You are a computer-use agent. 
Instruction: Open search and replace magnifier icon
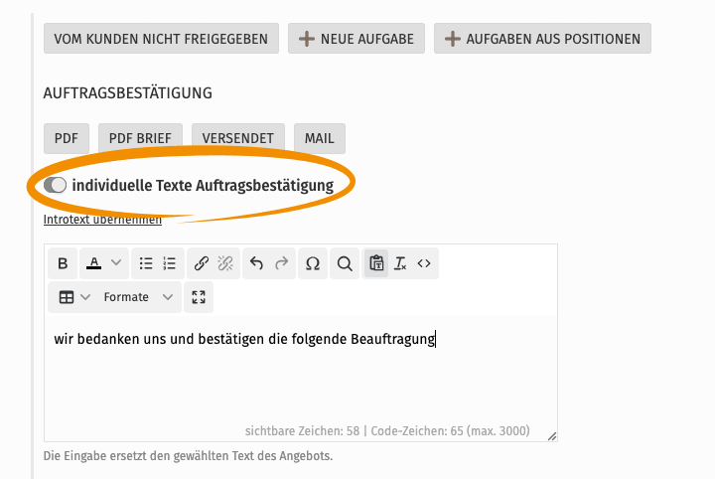(345, 263)
